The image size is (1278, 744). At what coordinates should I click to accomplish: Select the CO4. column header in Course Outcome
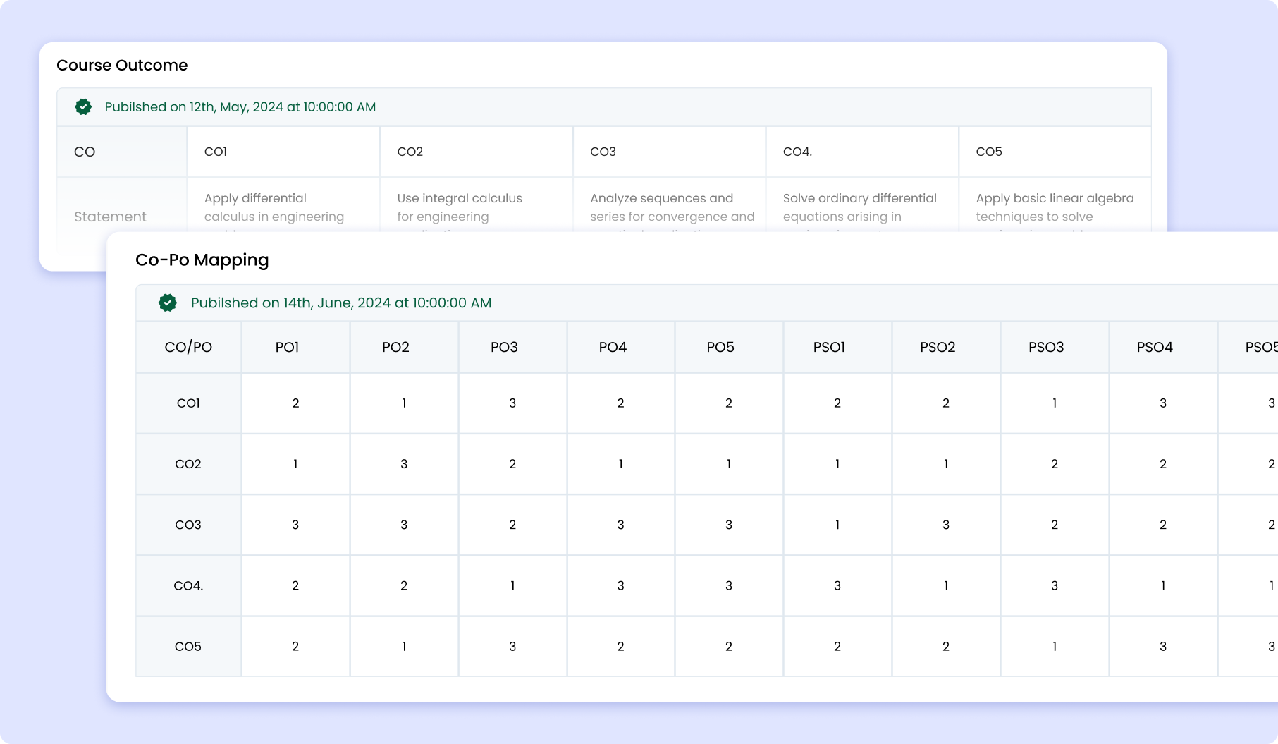click(862, 152)
